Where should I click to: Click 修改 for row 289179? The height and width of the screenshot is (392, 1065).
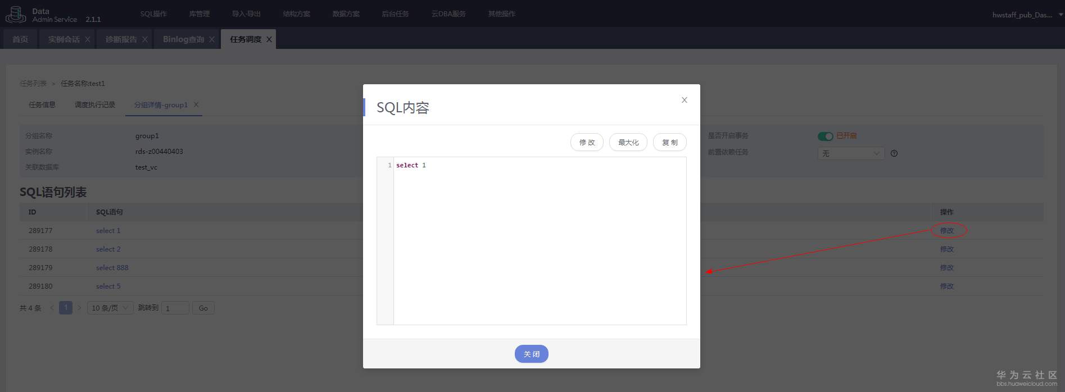(x=947, y=268)
